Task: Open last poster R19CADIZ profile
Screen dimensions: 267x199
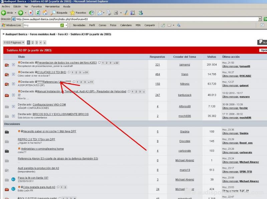Action: [245, 76]
